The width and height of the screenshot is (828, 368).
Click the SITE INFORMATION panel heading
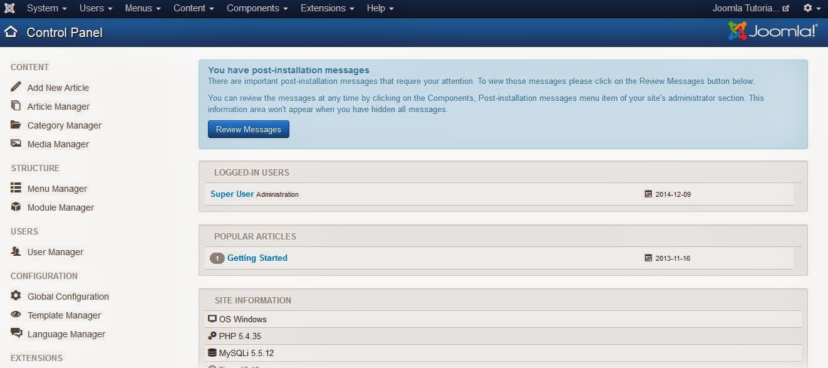253,300
